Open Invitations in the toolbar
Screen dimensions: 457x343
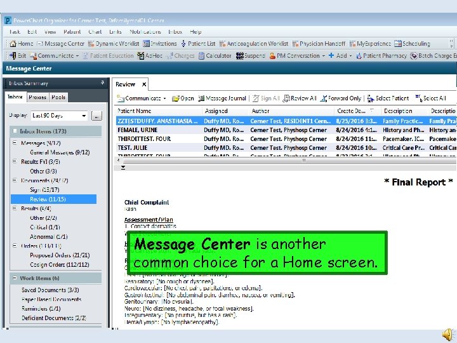[x=160, y=44]
